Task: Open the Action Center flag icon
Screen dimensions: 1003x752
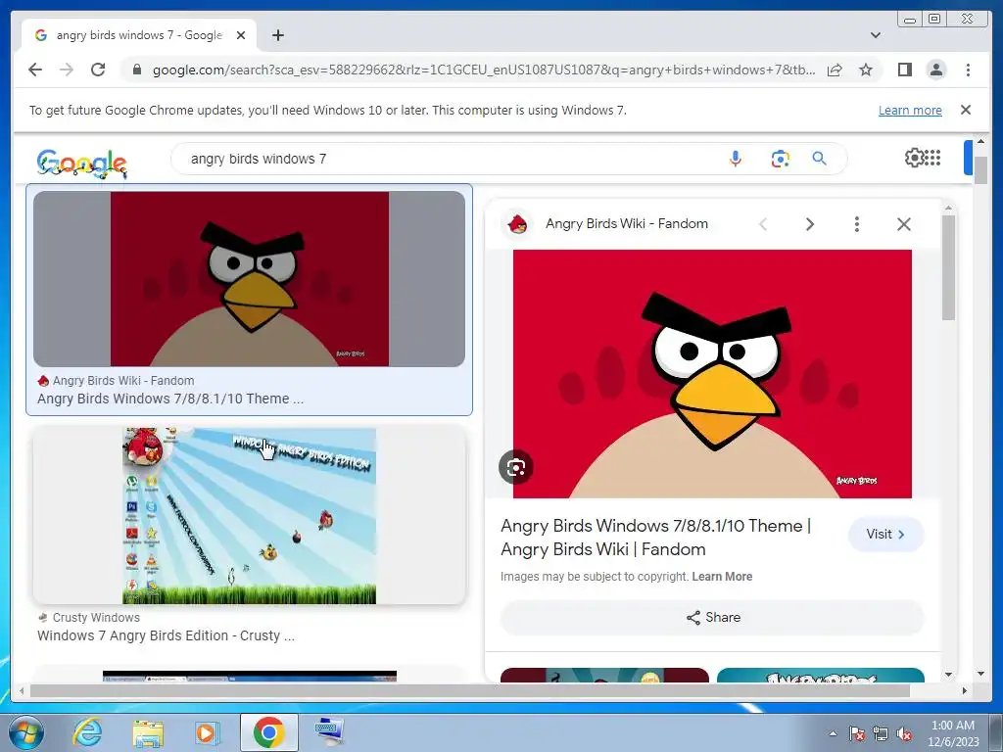Action: coord(857,733)
